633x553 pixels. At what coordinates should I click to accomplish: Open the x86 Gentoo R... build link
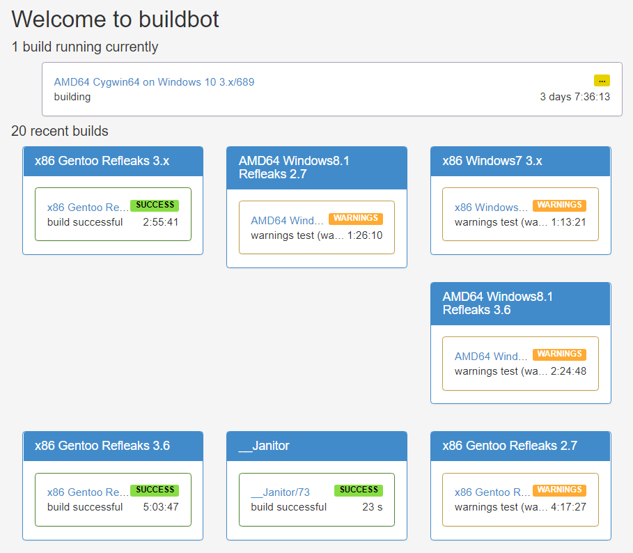pos(492,492)
